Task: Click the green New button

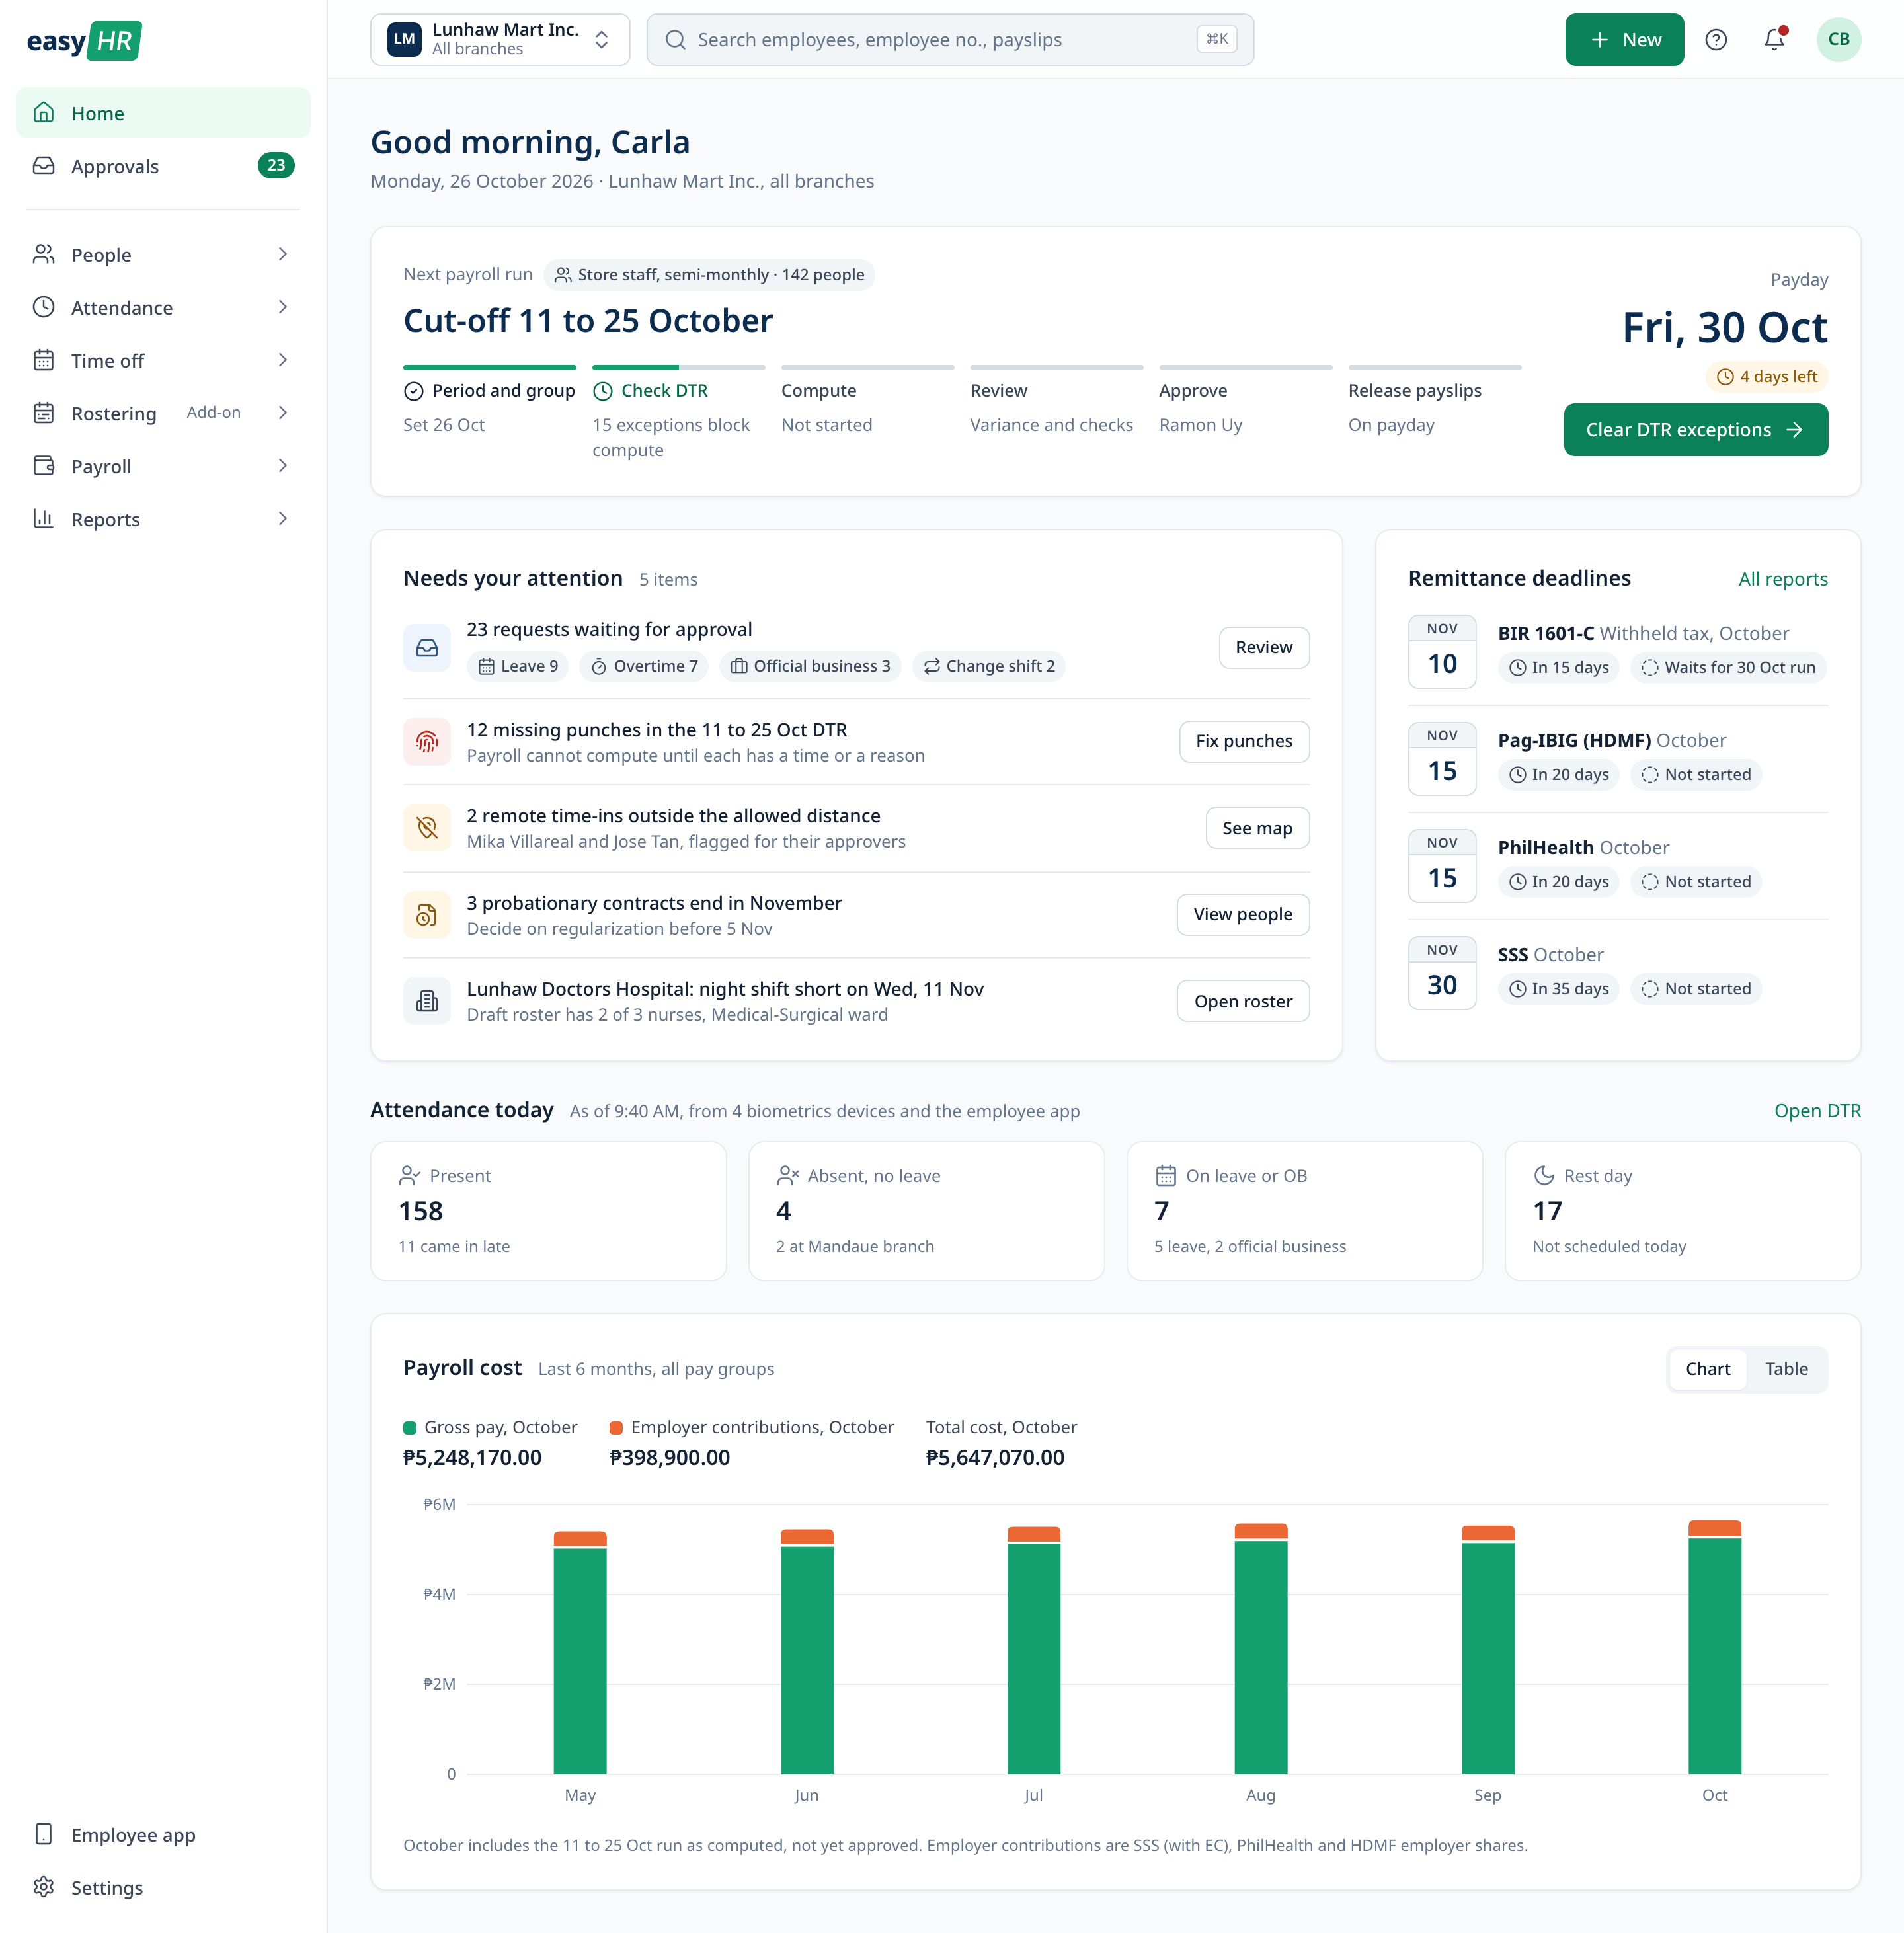Action: [1624, 40]
